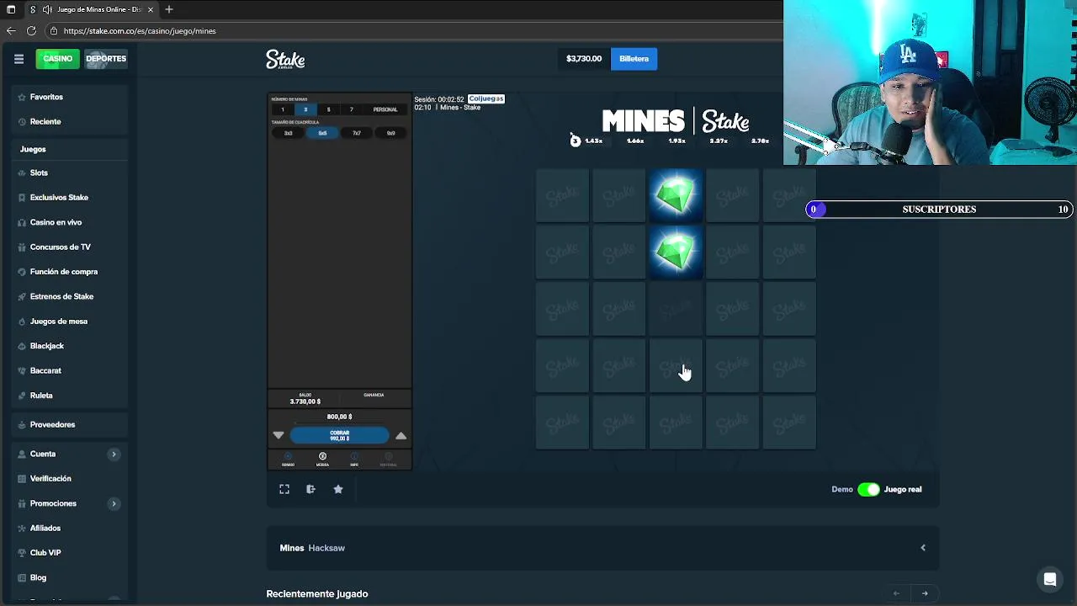Open game Historial icon
The image size is (1077, 606).
point(388,460)
